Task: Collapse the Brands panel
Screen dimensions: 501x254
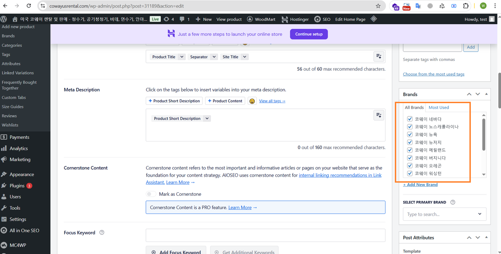Action: point(487,94)
